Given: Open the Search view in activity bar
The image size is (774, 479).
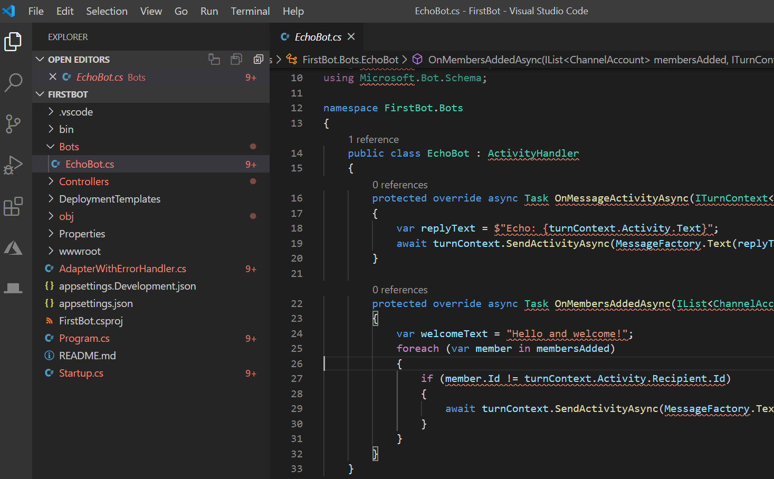Looking at the screenshot, I should pos(13,83).
